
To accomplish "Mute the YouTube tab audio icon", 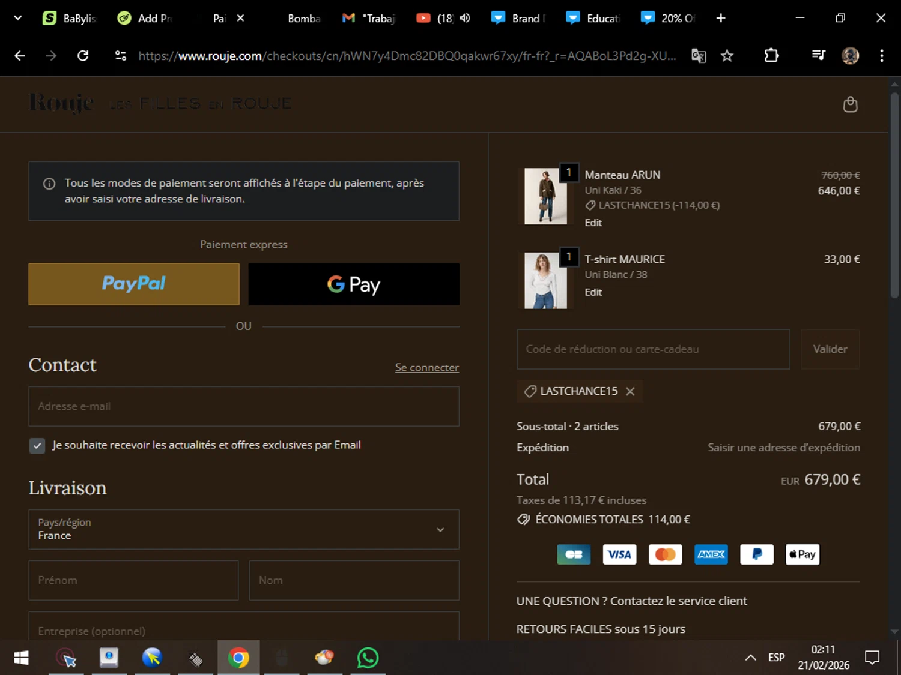I will coord(465,18).
